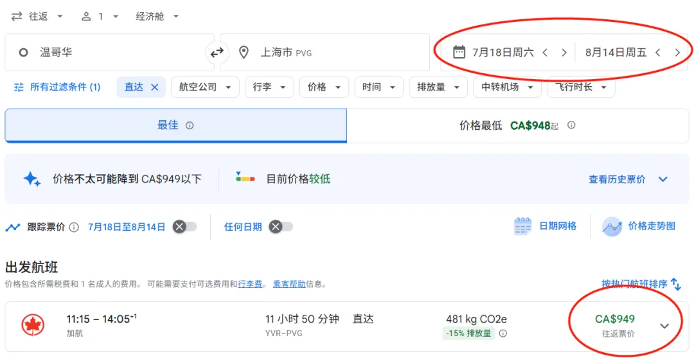Click info icon beside 最佳
694x358 pixels.
(190, 126)
